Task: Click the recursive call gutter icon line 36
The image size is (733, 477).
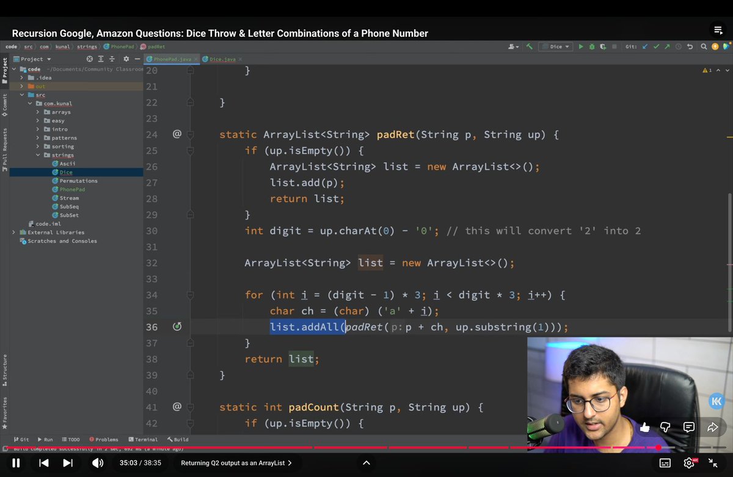Action: tap(177, 327)
